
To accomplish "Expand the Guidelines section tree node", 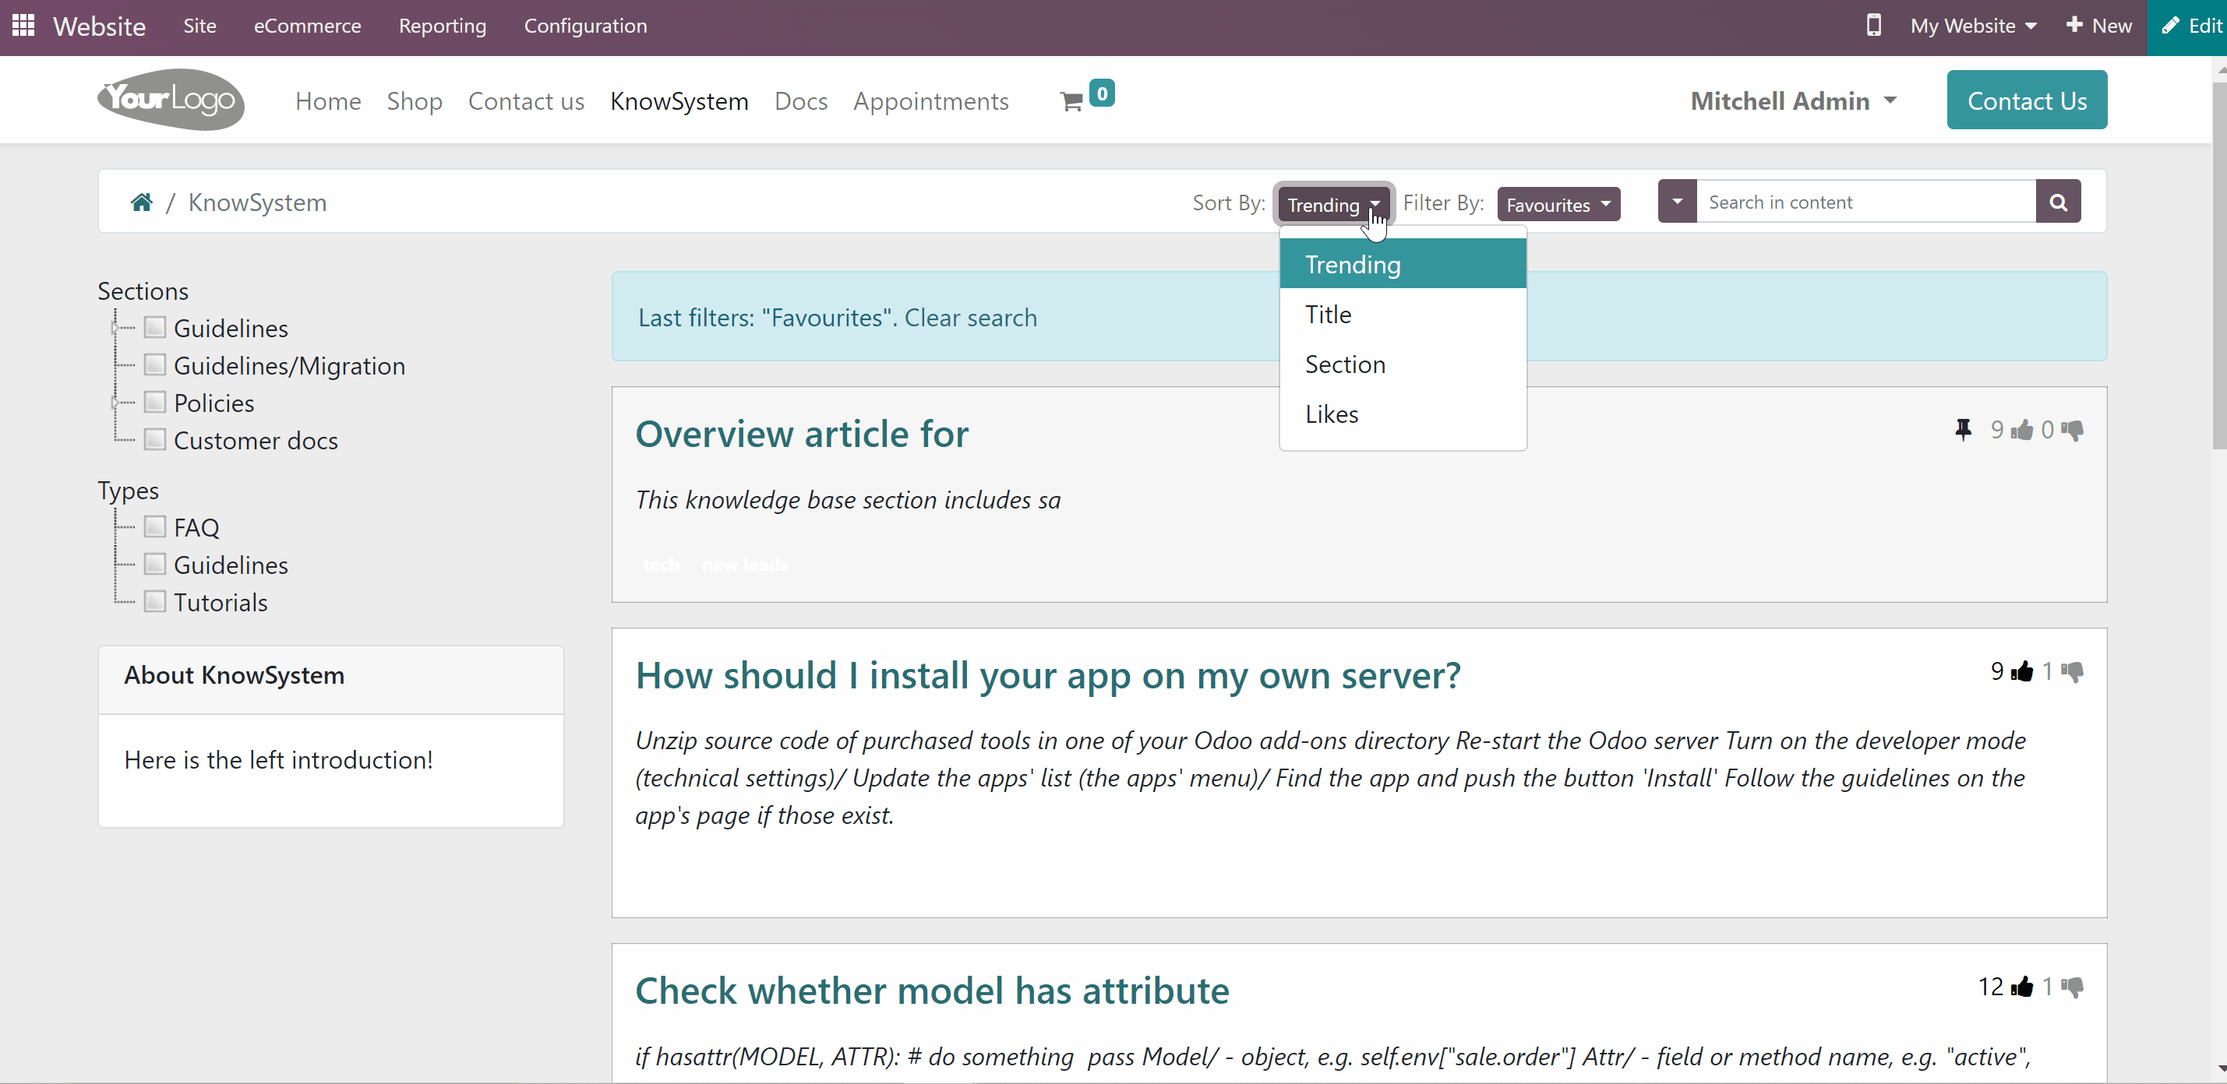I will coord(114,328).
